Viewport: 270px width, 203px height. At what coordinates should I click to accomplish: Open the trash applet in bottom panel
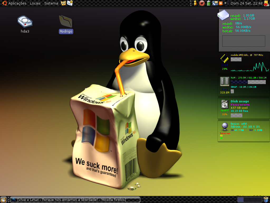[x=266, y=200]
